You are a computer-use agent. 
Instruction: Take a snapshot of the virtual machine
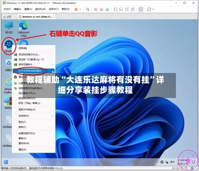96,9
